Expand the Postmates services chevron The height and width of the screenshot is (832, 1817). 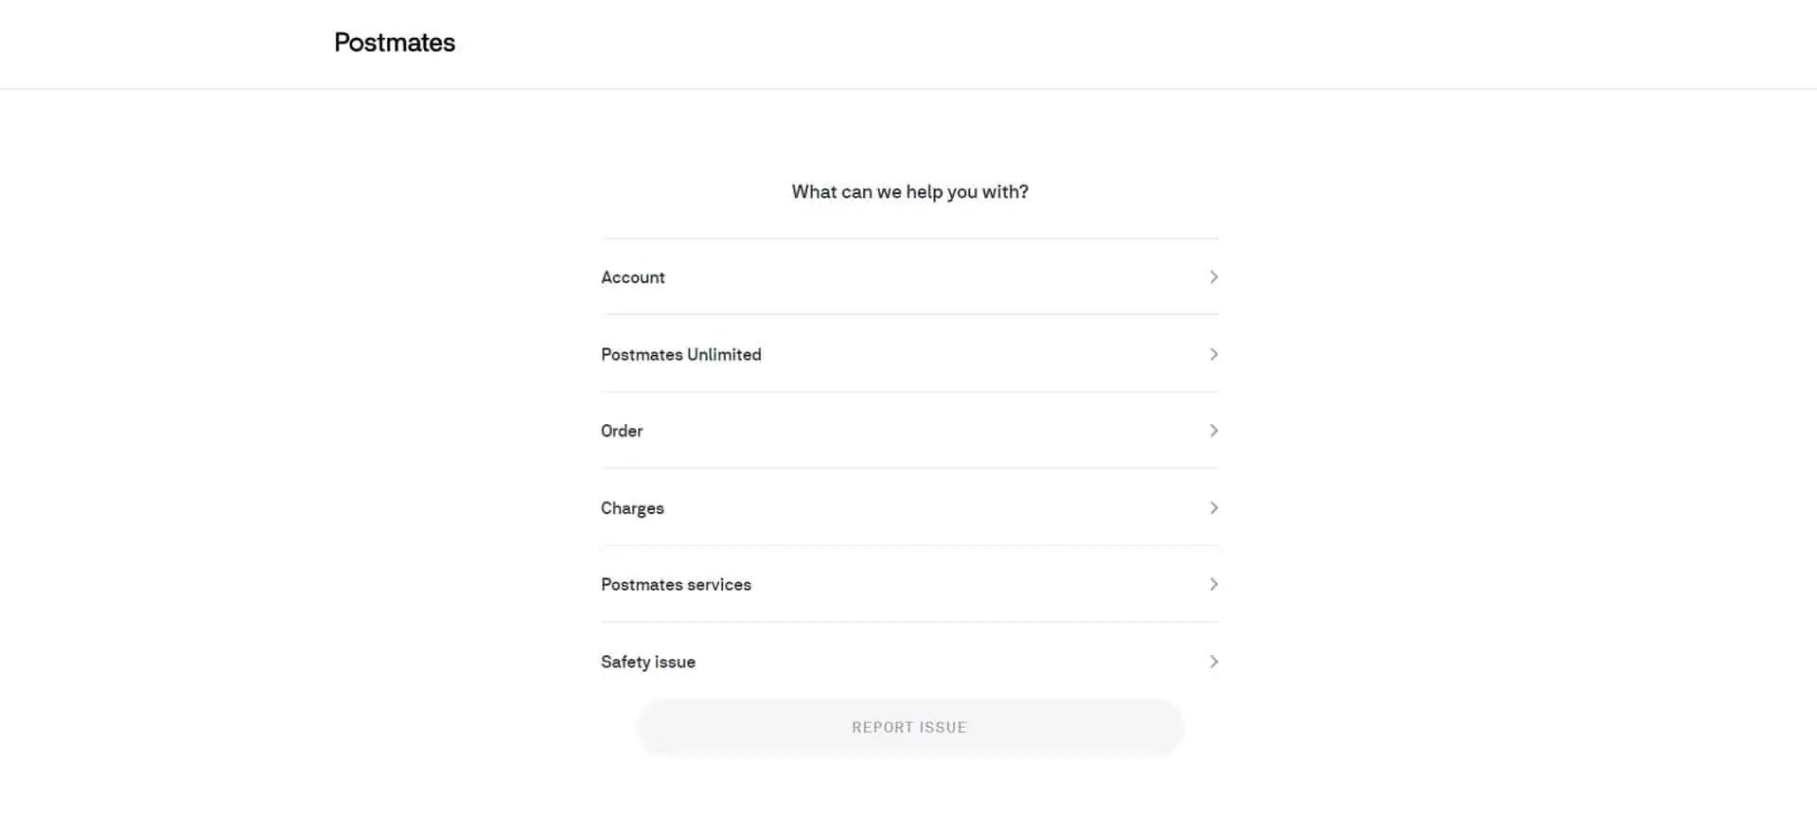pos(1214,584)
